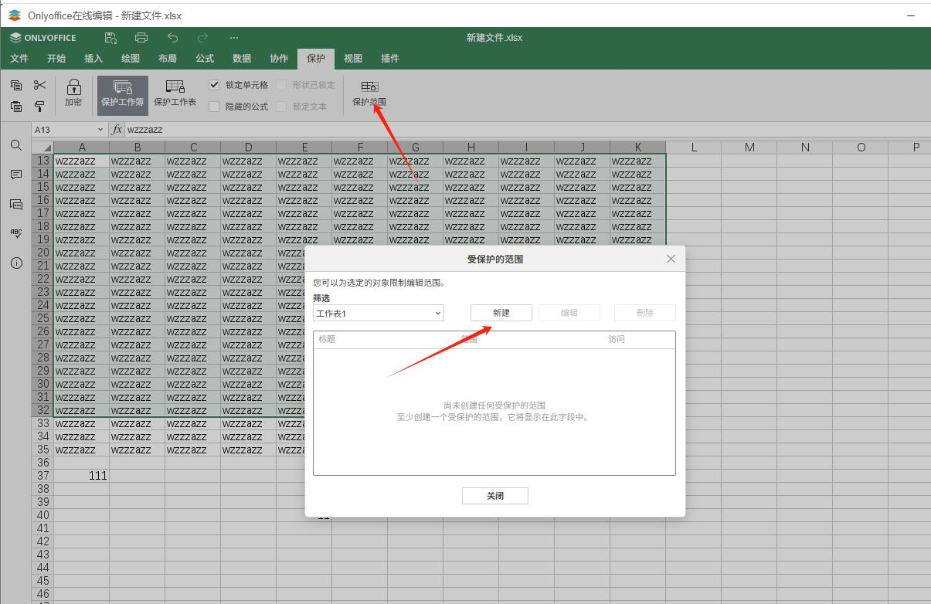Viewport: 931px width, 604px height.
Task: Open the about info icon in the sidebar
Action: tap(15, 263)
